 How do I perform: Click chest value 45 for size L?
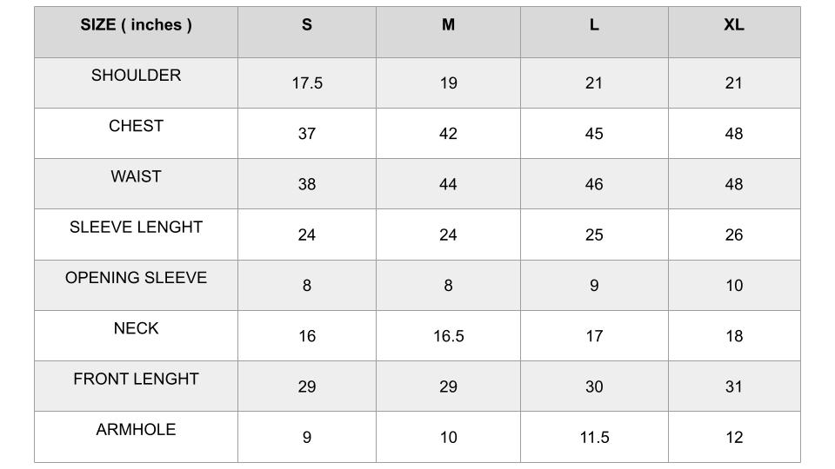[594, 134]
